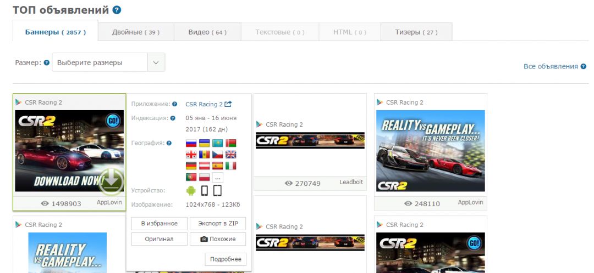Click the AppLovin label on the 248110 card
Image resolution: width=594 pixels, height=273 pixels.
(470, 202)
